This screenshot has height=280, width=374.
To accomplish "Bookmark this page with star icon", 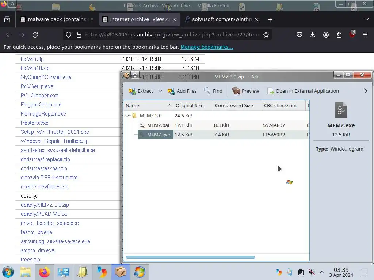I will click(x=266, y=35).
